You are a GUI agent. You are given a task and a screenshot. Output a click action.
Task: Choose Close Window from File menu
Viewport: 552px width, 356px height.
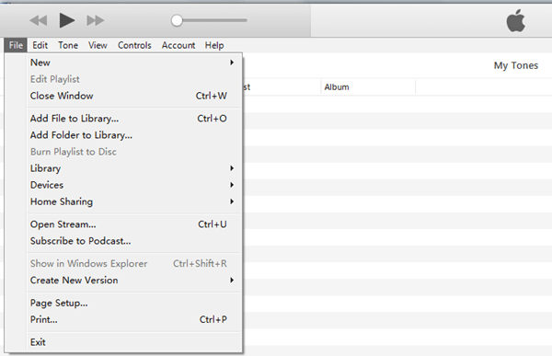click(x=134, y=96)
